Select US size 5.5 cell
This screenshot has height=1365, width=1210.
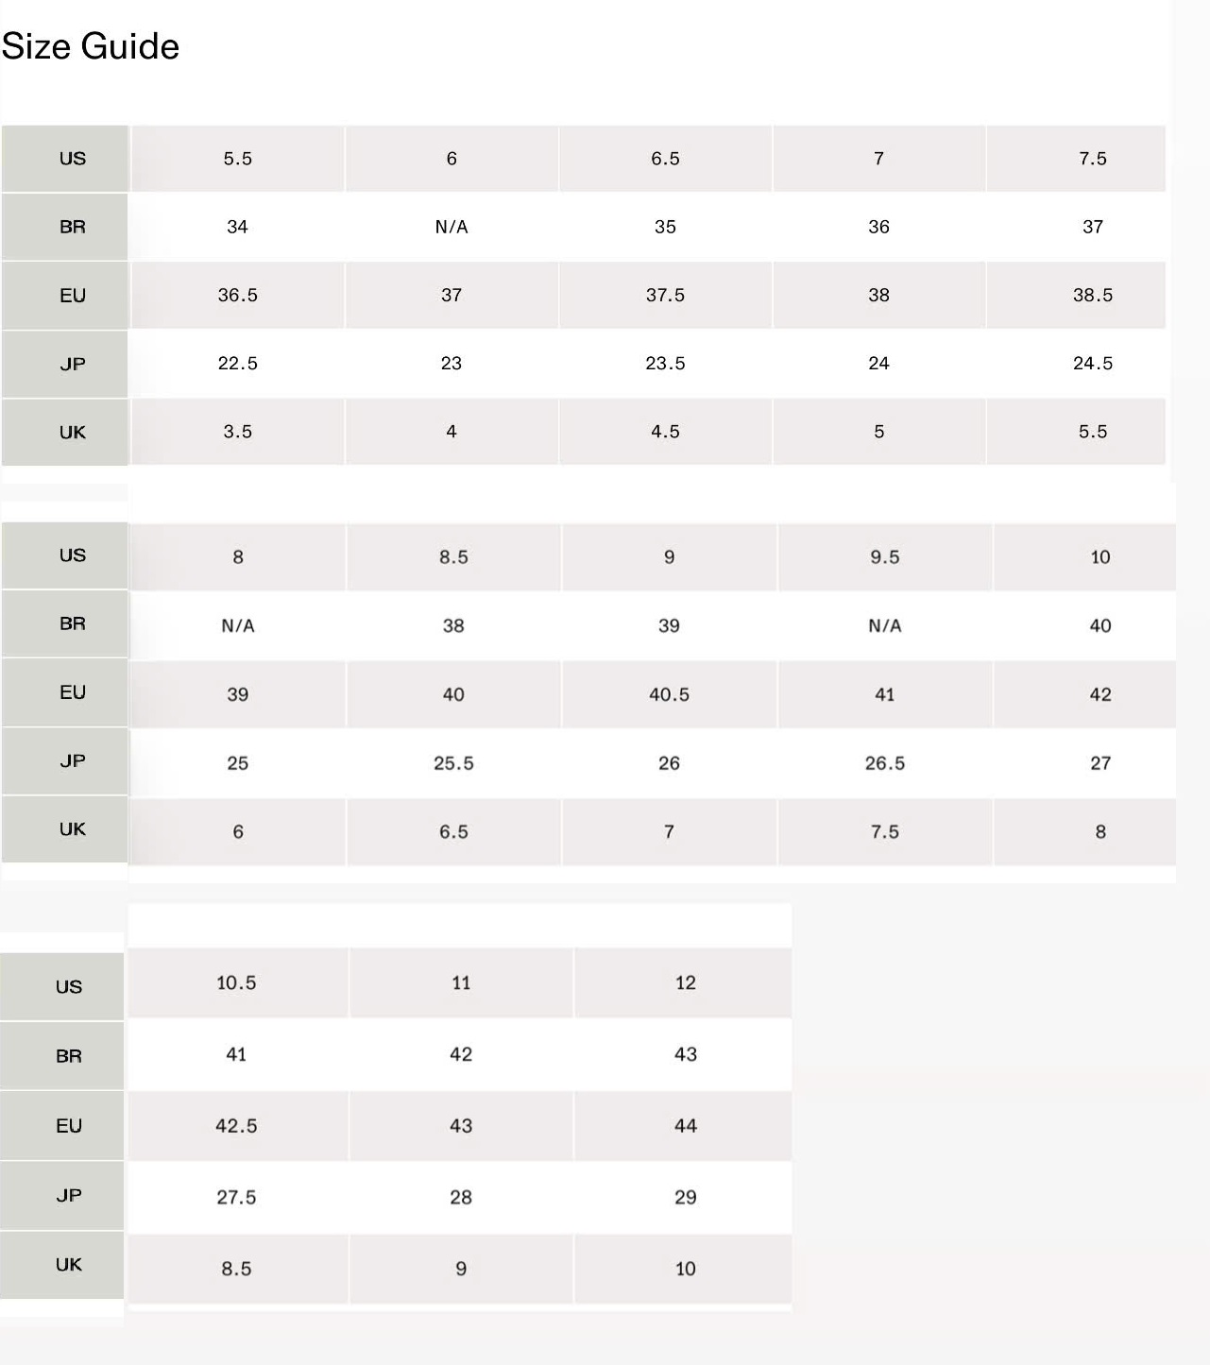[238, 159]
